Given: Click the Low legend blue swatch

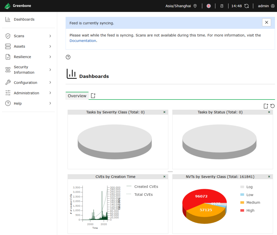Looking at the screenshot, I should tap(242, 195).
